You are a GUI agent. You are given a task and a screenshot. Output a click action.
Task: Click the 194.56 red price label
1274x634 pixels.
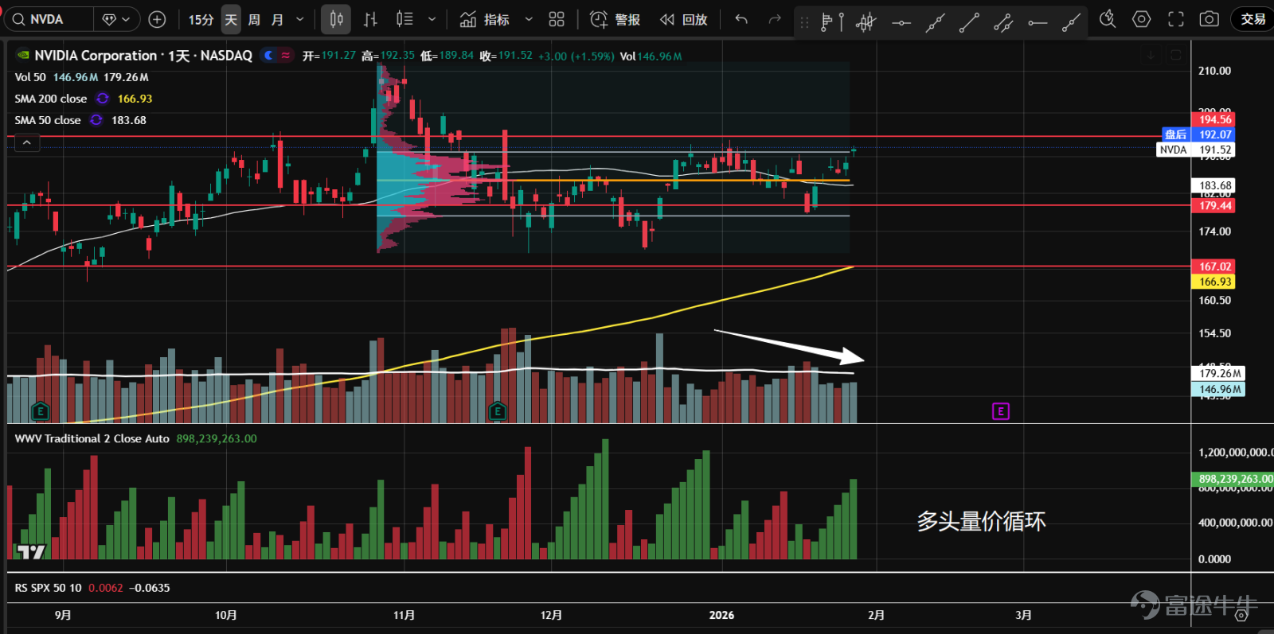(1215, 120)
